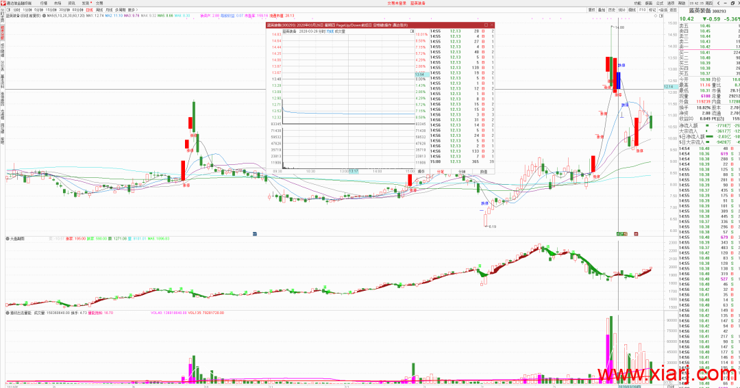Click the 画线 drawing tool button
The image size is (740, 388).
click(x=632, y=10)
